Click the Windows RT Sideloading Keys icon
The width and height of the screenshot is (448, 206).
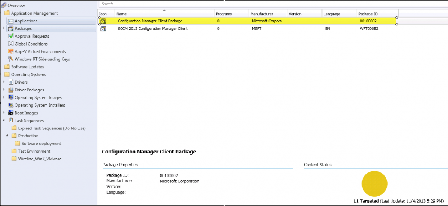coord(11,59)
